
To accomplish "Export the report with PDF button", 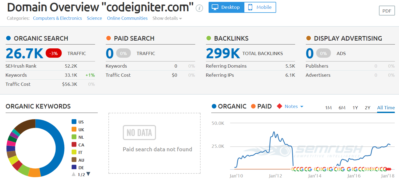I will coord(387,11).
